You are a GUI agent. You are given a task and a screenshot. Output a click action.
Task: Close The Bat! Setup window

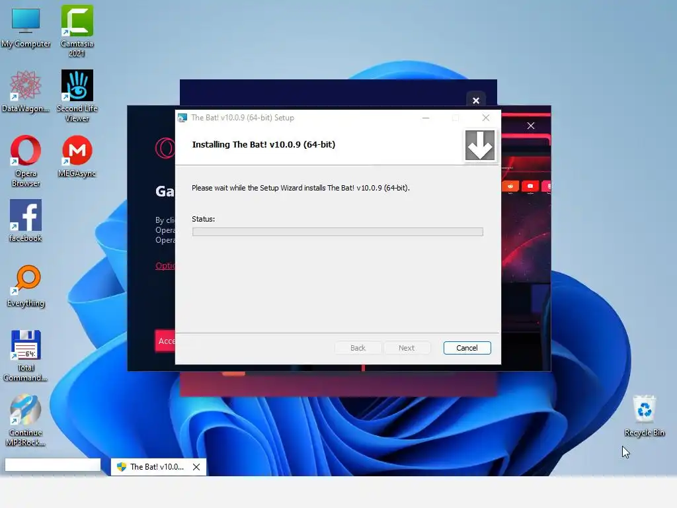coord(486,118)
